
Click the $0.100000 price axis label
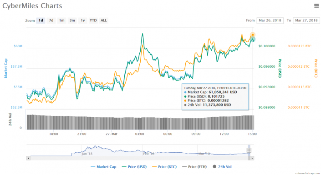point(267,46)
